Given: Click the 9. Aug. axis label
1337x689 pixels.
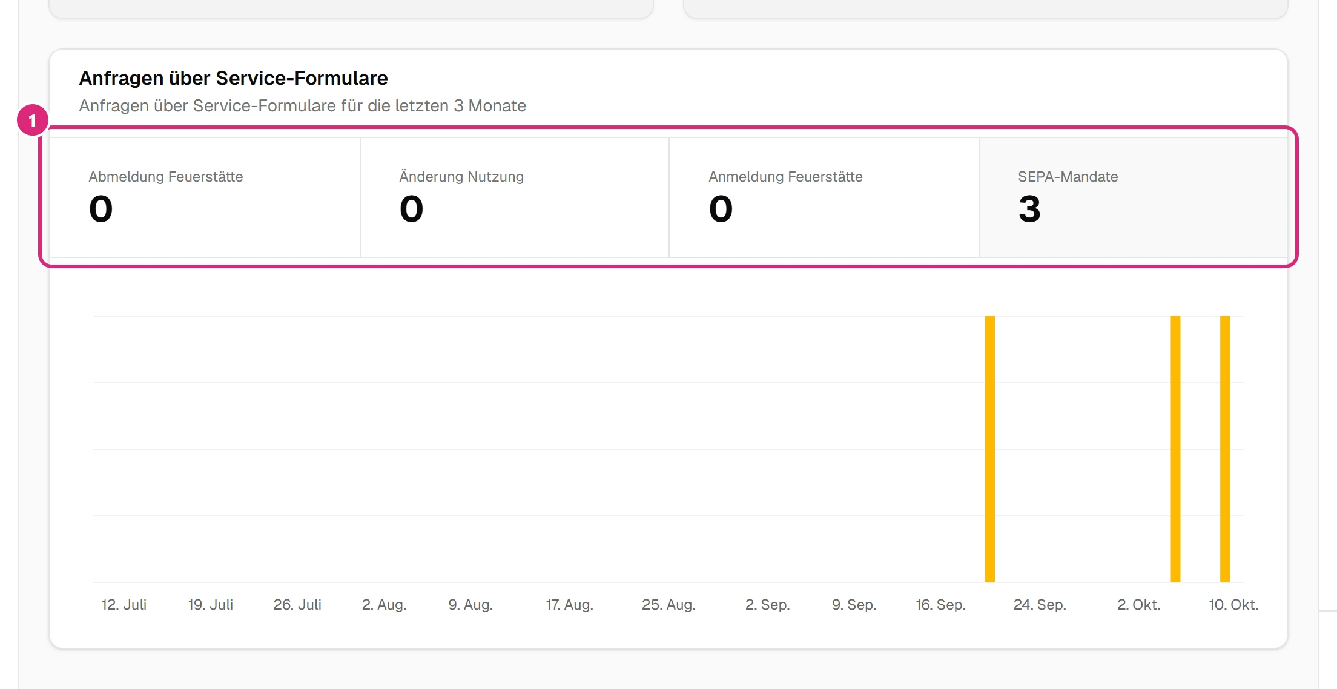Looking at the screenshot, I should pyautogui.click(x=470, y=605).
